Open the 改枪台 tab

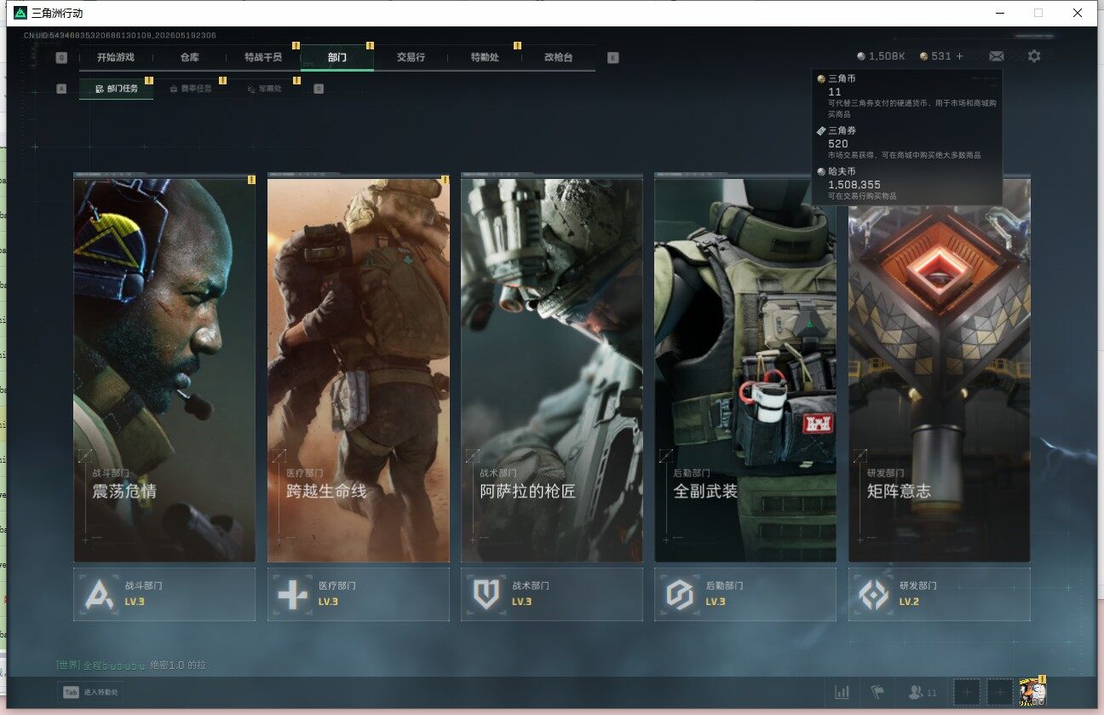[559, 57]
